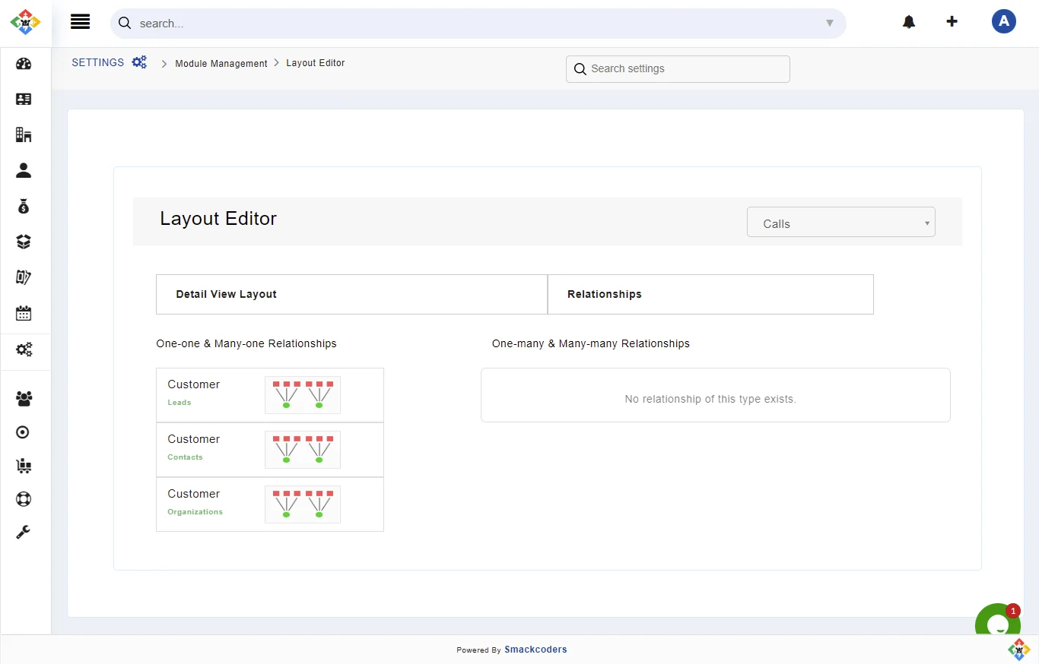Click the notification bell icon
The image size is (1039, 664).
coord(909,22)
